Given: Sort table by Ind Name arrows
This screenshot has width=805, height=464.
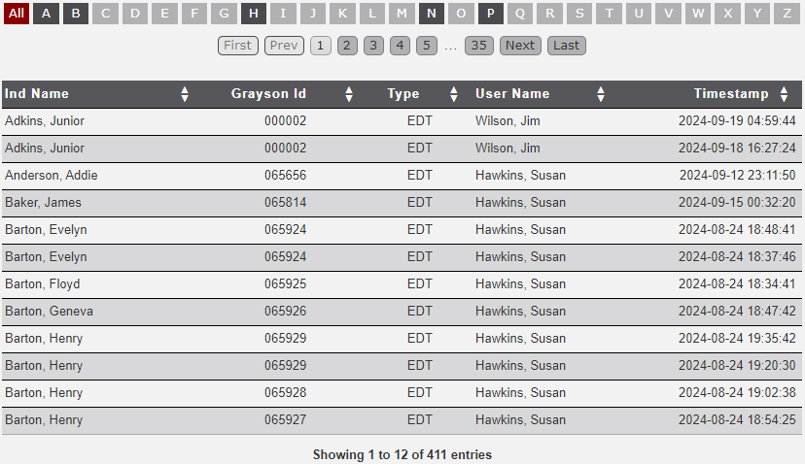Looking at the screenshot, I should point(185,94).
